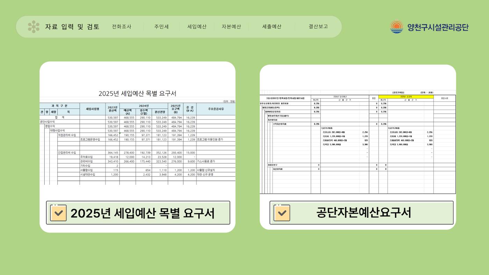Click the note 프로그램 이용인원 증가
This screenshot has height=275, width=489.
(210, 139)
